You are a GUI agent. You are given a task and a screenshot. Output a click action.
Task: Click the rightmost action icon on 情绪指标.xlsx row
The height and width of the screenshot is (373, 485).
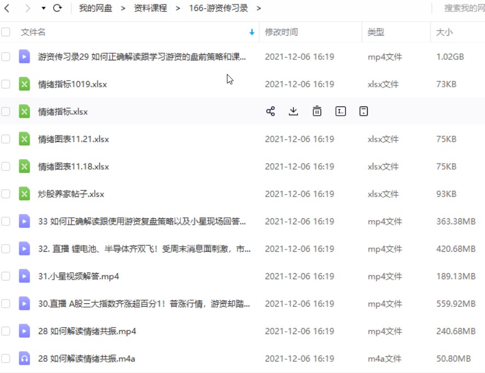[x=363, y=111]
